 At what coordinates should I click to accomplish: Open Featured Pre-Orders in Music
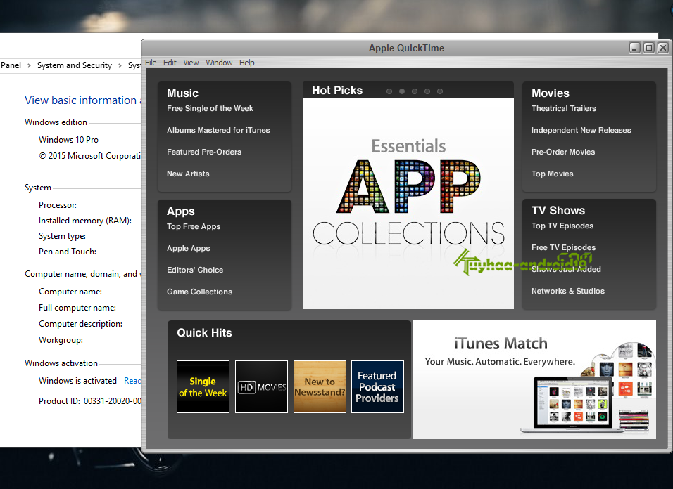(x=204, y=152)
